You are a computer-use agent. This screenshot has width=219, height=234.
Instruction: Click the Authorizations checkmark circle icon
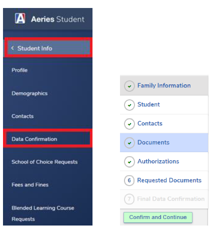129,162
